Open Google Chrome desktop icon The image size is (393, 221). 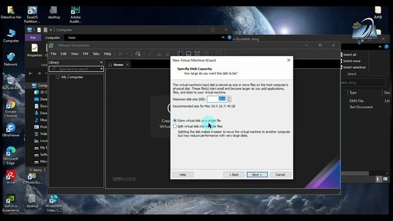point(11,109)
